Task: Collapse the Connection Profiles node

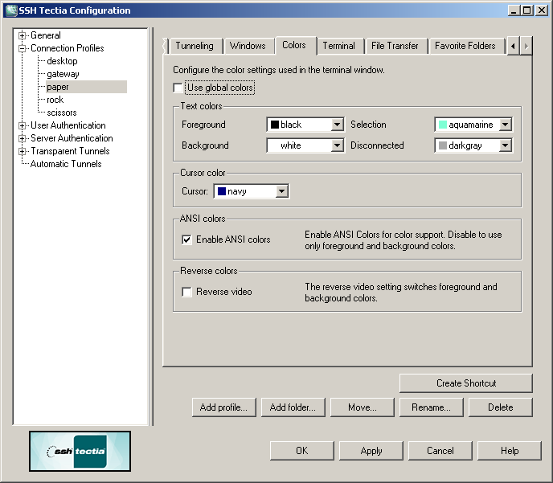Action: pyautogui.click(x=22, y=48)
